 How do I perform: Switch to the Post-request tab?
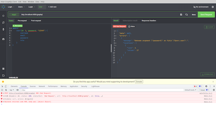pyautogui.click(x=36, y=21)
